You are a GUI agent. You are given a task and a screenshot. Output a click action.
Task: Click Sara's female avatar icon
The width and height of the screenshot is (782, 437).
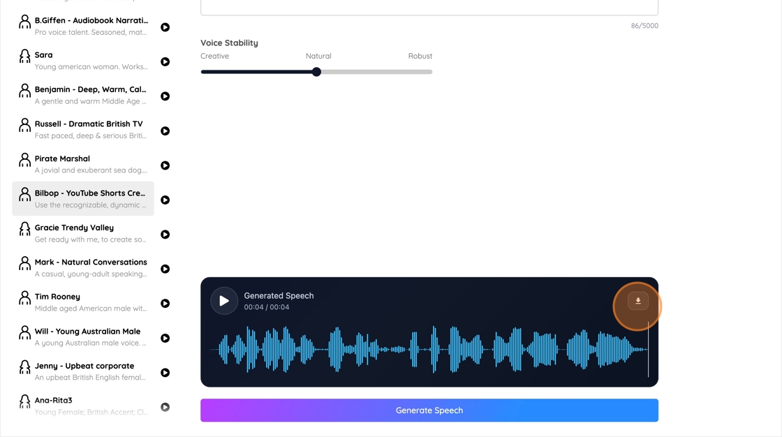point(24,56)
